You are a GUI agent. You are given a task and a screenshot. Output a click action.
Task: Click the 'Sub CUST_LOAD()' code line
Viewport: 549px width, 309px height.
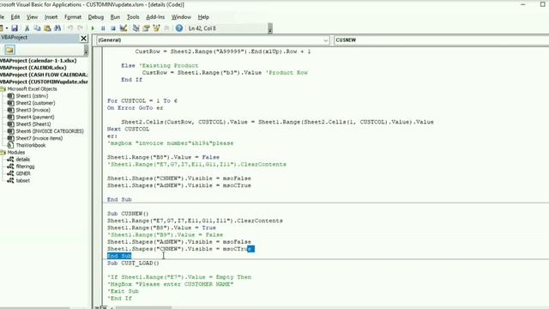tap(133, 264)
